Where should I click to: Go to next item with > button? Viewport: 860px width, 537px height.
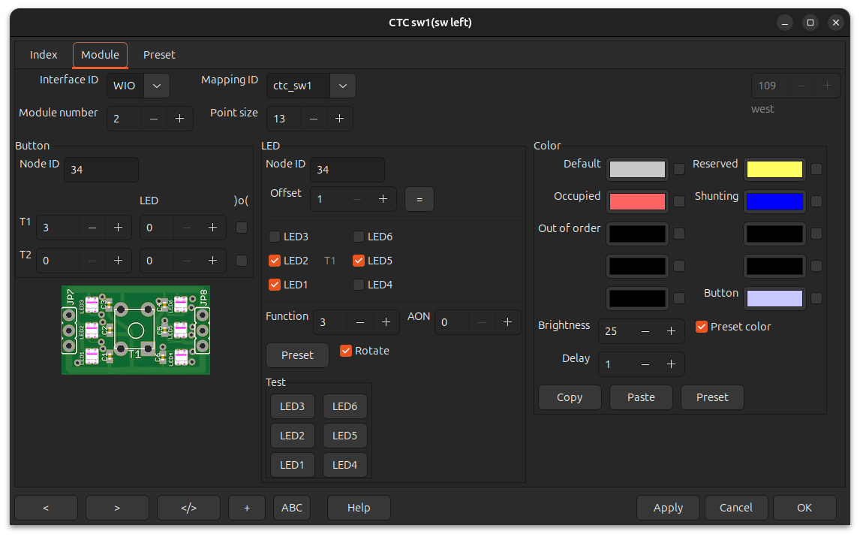pos(117,508)
